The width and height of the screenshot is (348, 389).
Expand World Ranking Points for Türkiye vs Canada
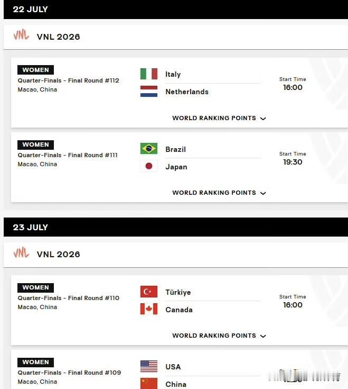point(219,336)
